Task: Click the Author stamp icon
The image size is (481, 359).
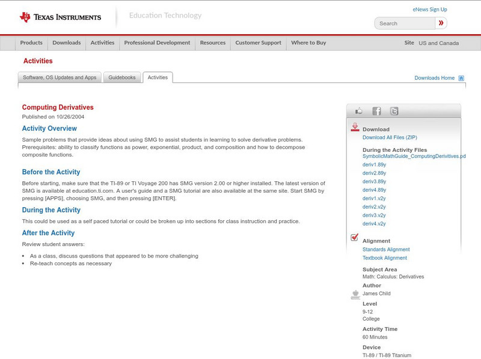Action: point(355,295)
